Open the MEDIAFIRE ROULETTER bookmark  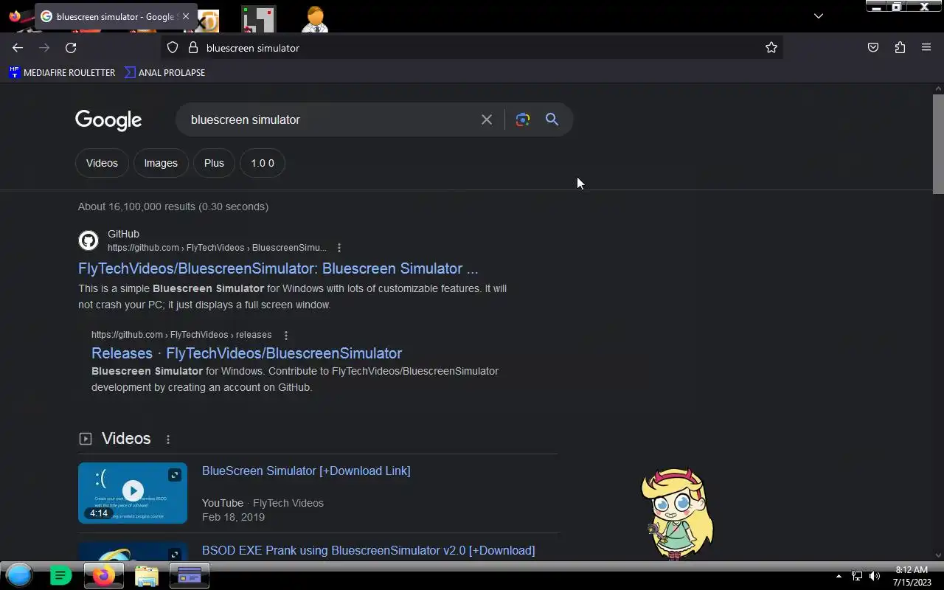(62, 72)
